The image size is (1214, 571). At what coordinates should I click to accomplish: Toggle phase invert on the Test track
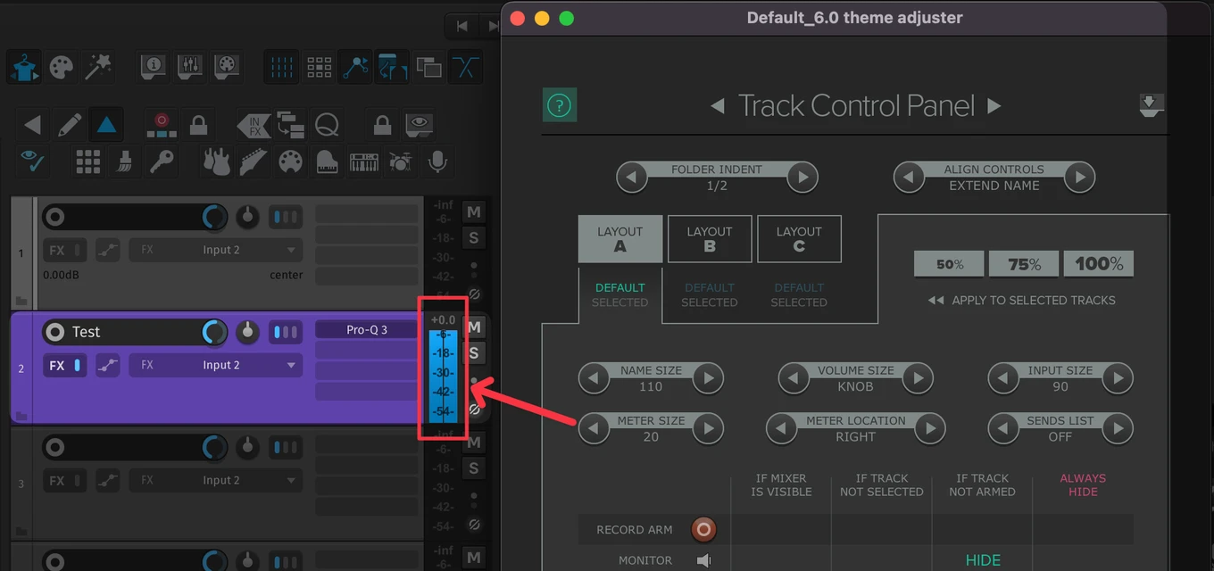click(x=475, y=410)
